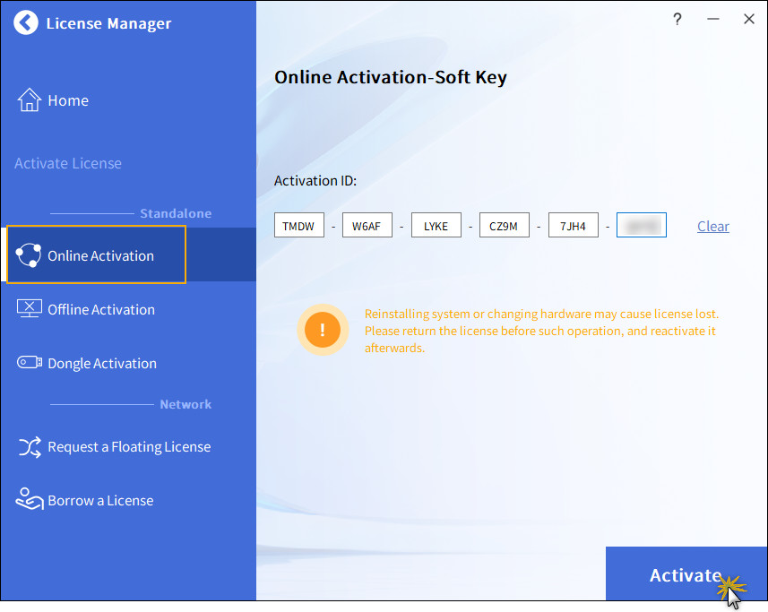Image resolution: width=768 pixels, height=612 pixels.
Task: Focus the LYKE activation ID box
Action: (x=436, y=226)
